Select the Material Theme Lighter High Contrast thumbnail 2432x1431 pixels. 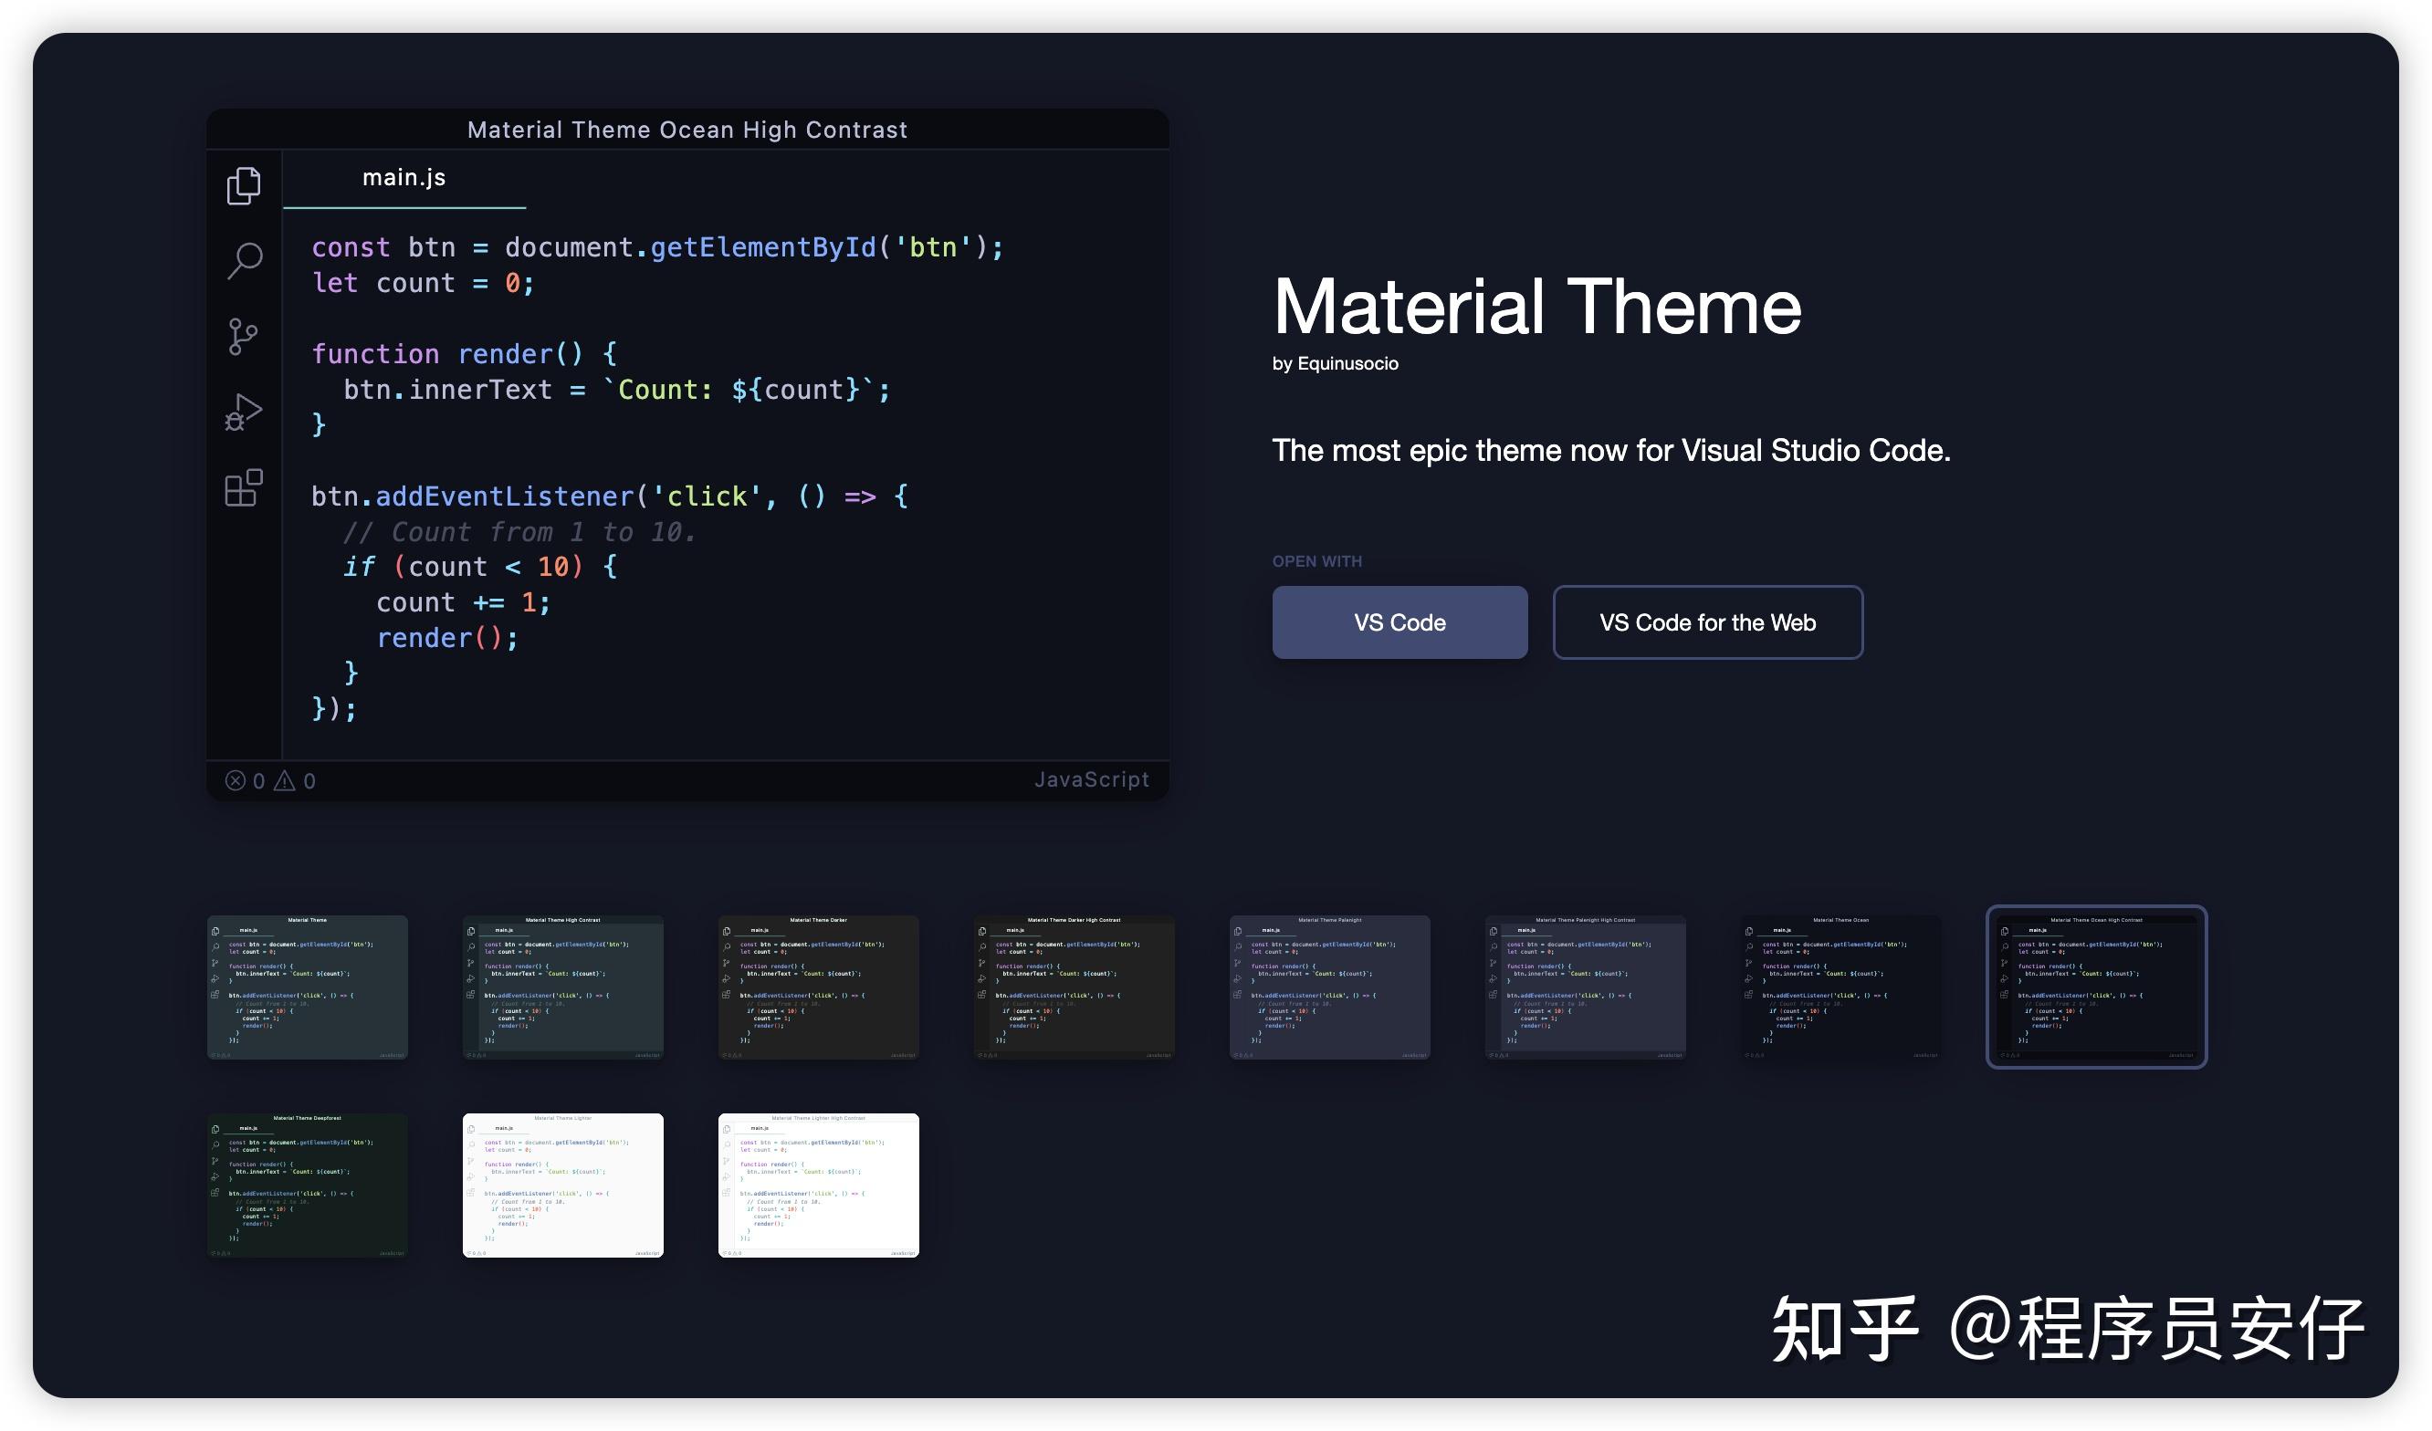[818, 1185]
